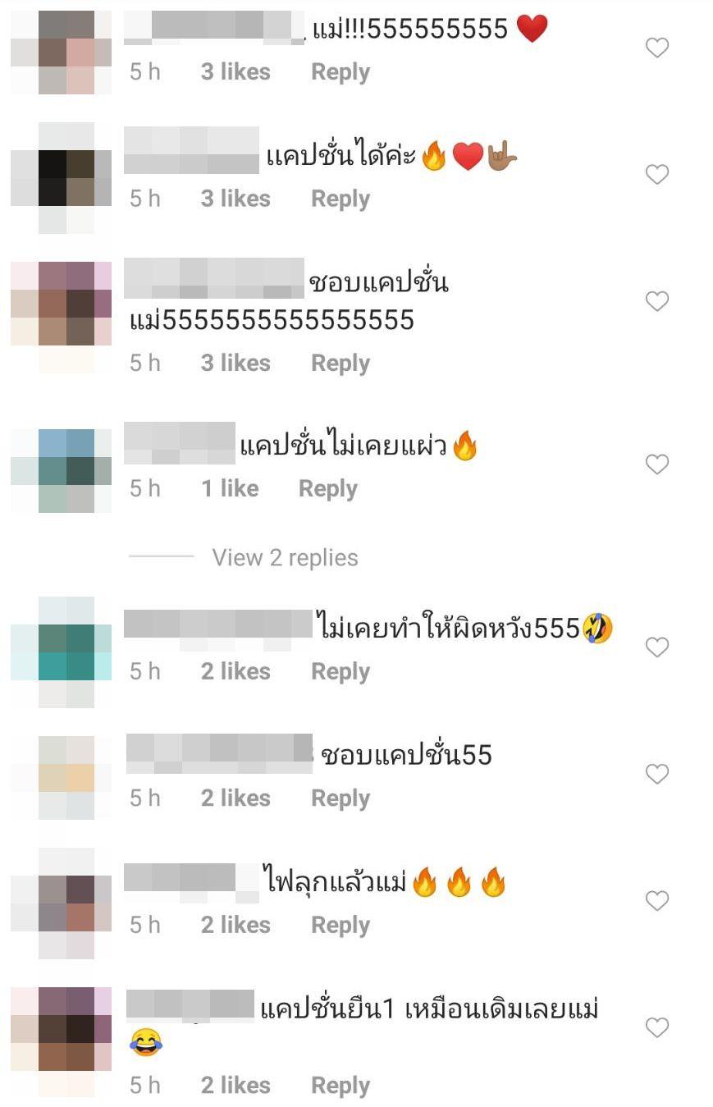Open username of 'ไฟลุกแล้วแม่' commenter

(x=191, y=878)
